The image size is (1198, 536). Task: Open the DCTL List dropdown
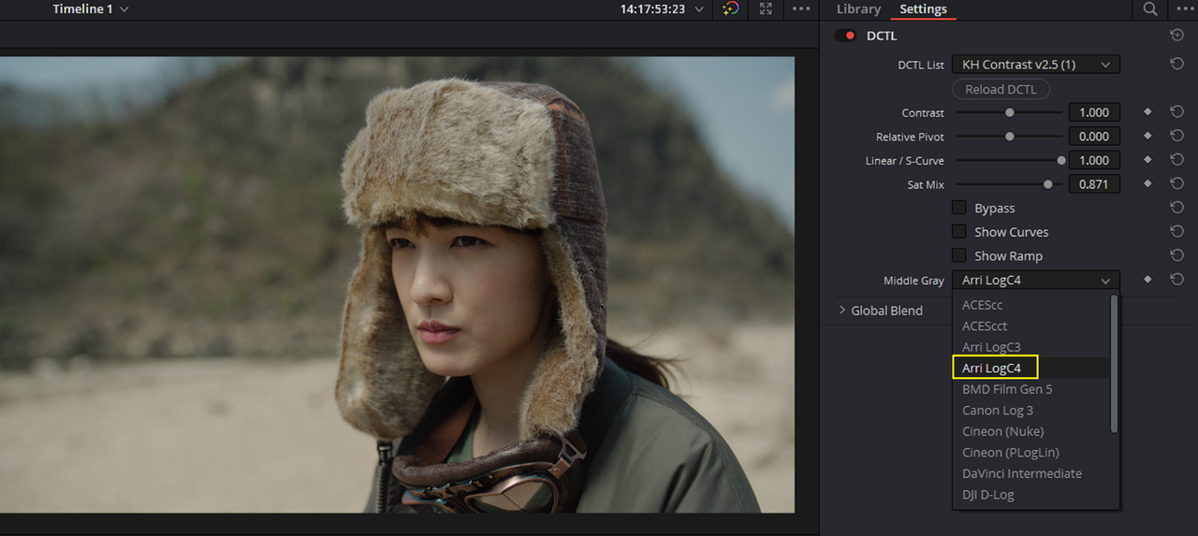pyautogui.click(x=1036, y=65)
